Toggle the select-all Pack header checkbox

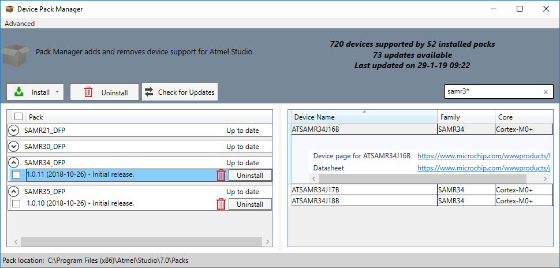pos(18,117)
